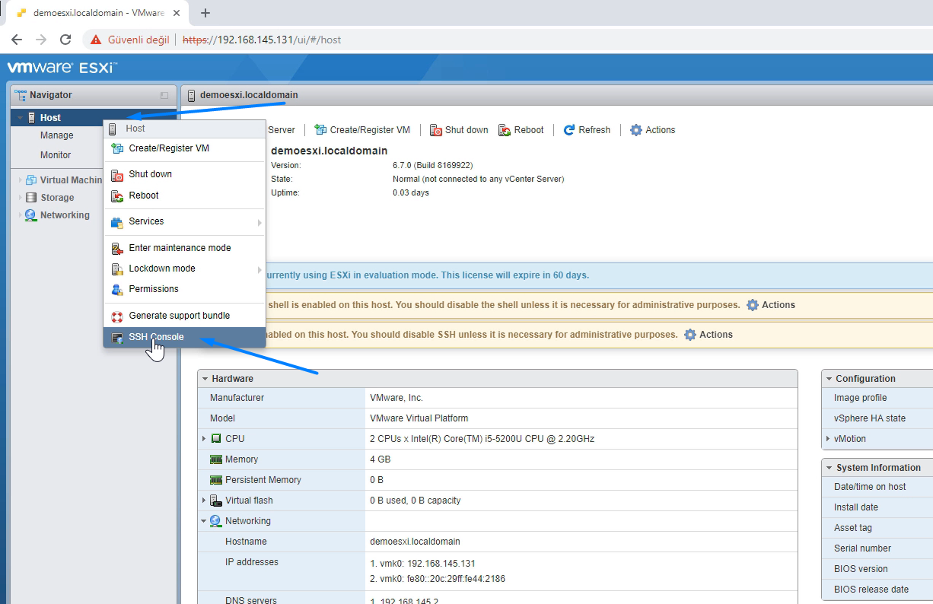Expand the Virtual Machines tree node
The width and height of the screenshot is (933, 604).
[x=21, y=180]
